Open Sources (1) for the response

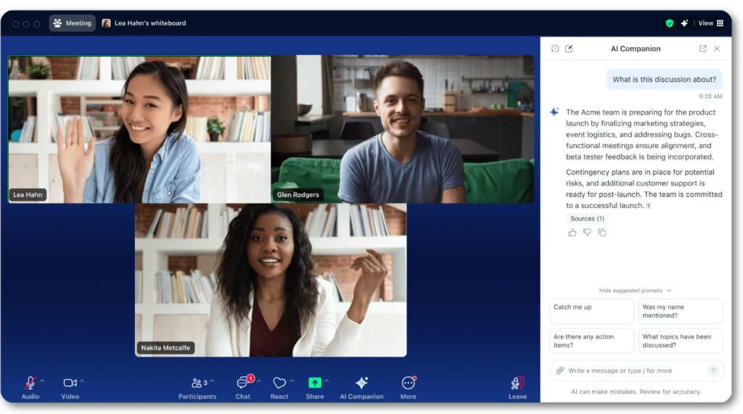pos(587,218)
